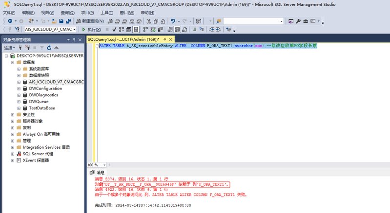Click the database engine query icon
Viewport: 390px width, 213px height.
[110, 21]
